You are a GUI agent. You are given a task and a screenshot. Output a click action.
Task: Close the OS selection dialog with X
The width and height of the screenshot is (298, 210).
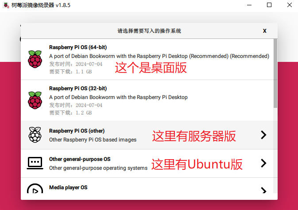tap(264, 31)
